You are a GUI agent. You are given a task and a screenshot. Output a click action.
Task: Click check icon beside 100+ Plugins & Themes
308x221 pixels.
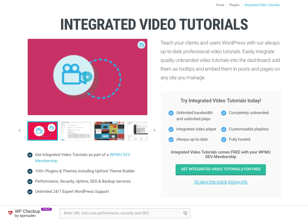click(x=30, y=171)
